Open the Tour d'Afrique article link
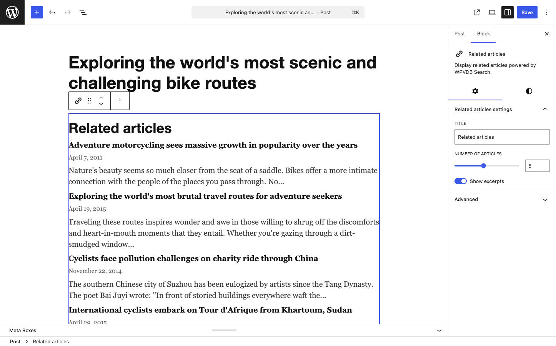 (210, 310)
